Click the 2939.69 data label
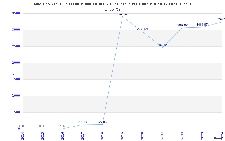The image size is (225, 141). tap(142, 29)
